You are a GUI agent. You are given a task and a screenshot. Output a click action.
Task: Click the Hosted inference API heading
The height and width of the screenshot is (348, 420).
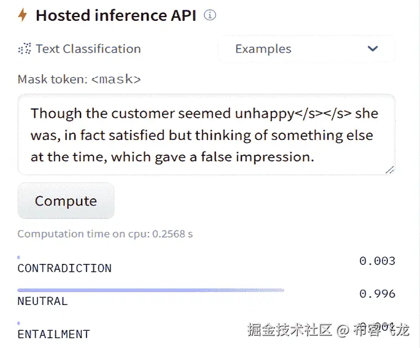pyautogui.click(x=116, y=15)
